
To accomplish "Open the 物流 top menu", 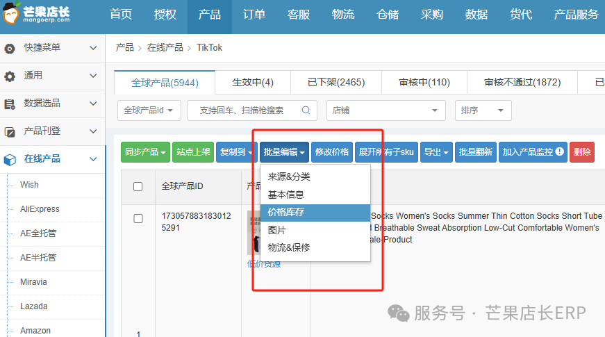I will (x=343, y=15).
